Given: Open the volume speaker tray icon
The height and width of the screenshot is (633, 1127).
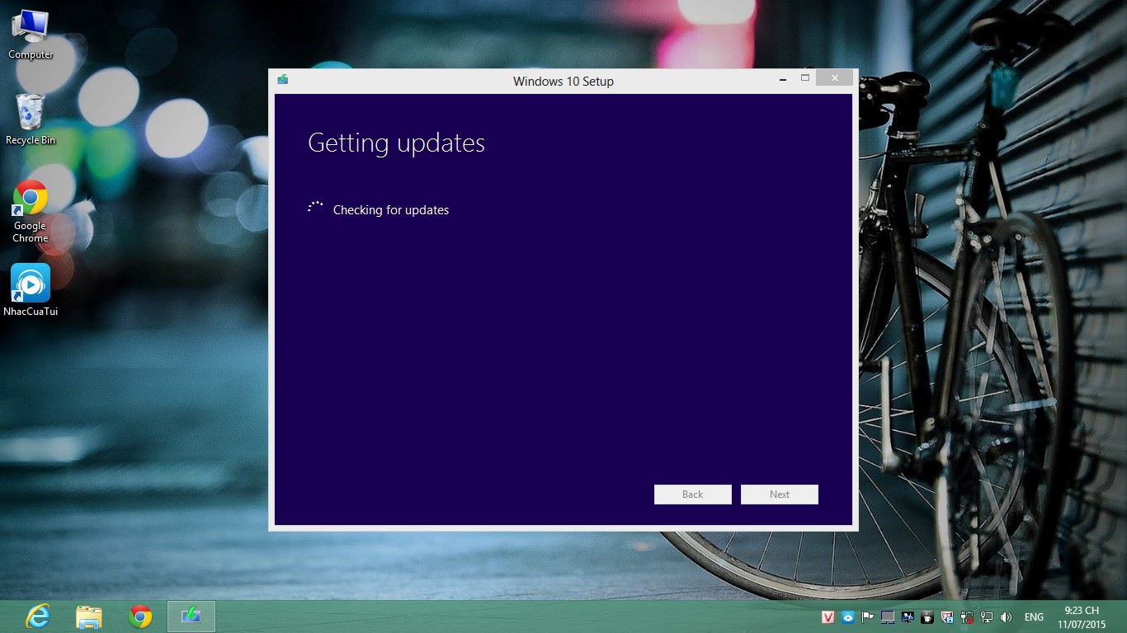Looking at the screenshot, I should (1006, 617).
